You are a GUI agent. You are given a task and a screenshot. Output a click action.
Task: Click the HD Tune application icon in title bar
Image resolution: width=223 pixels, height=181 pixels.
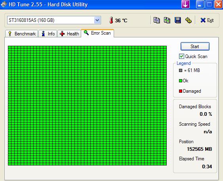click(4, 4)
